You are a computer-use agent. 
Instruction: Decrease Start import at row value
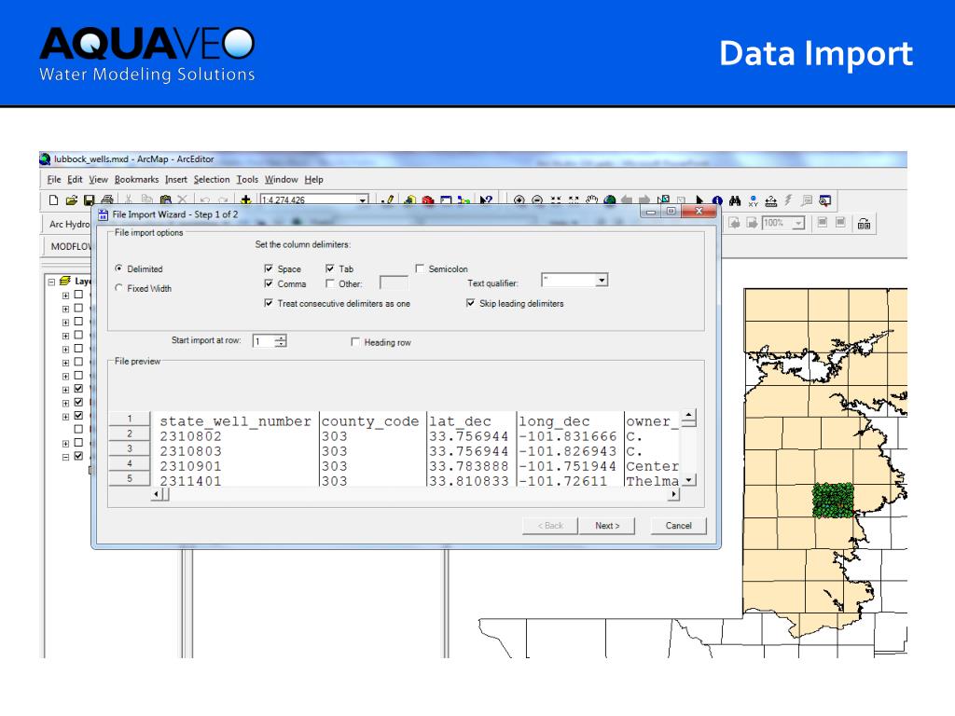coord(281,344)
